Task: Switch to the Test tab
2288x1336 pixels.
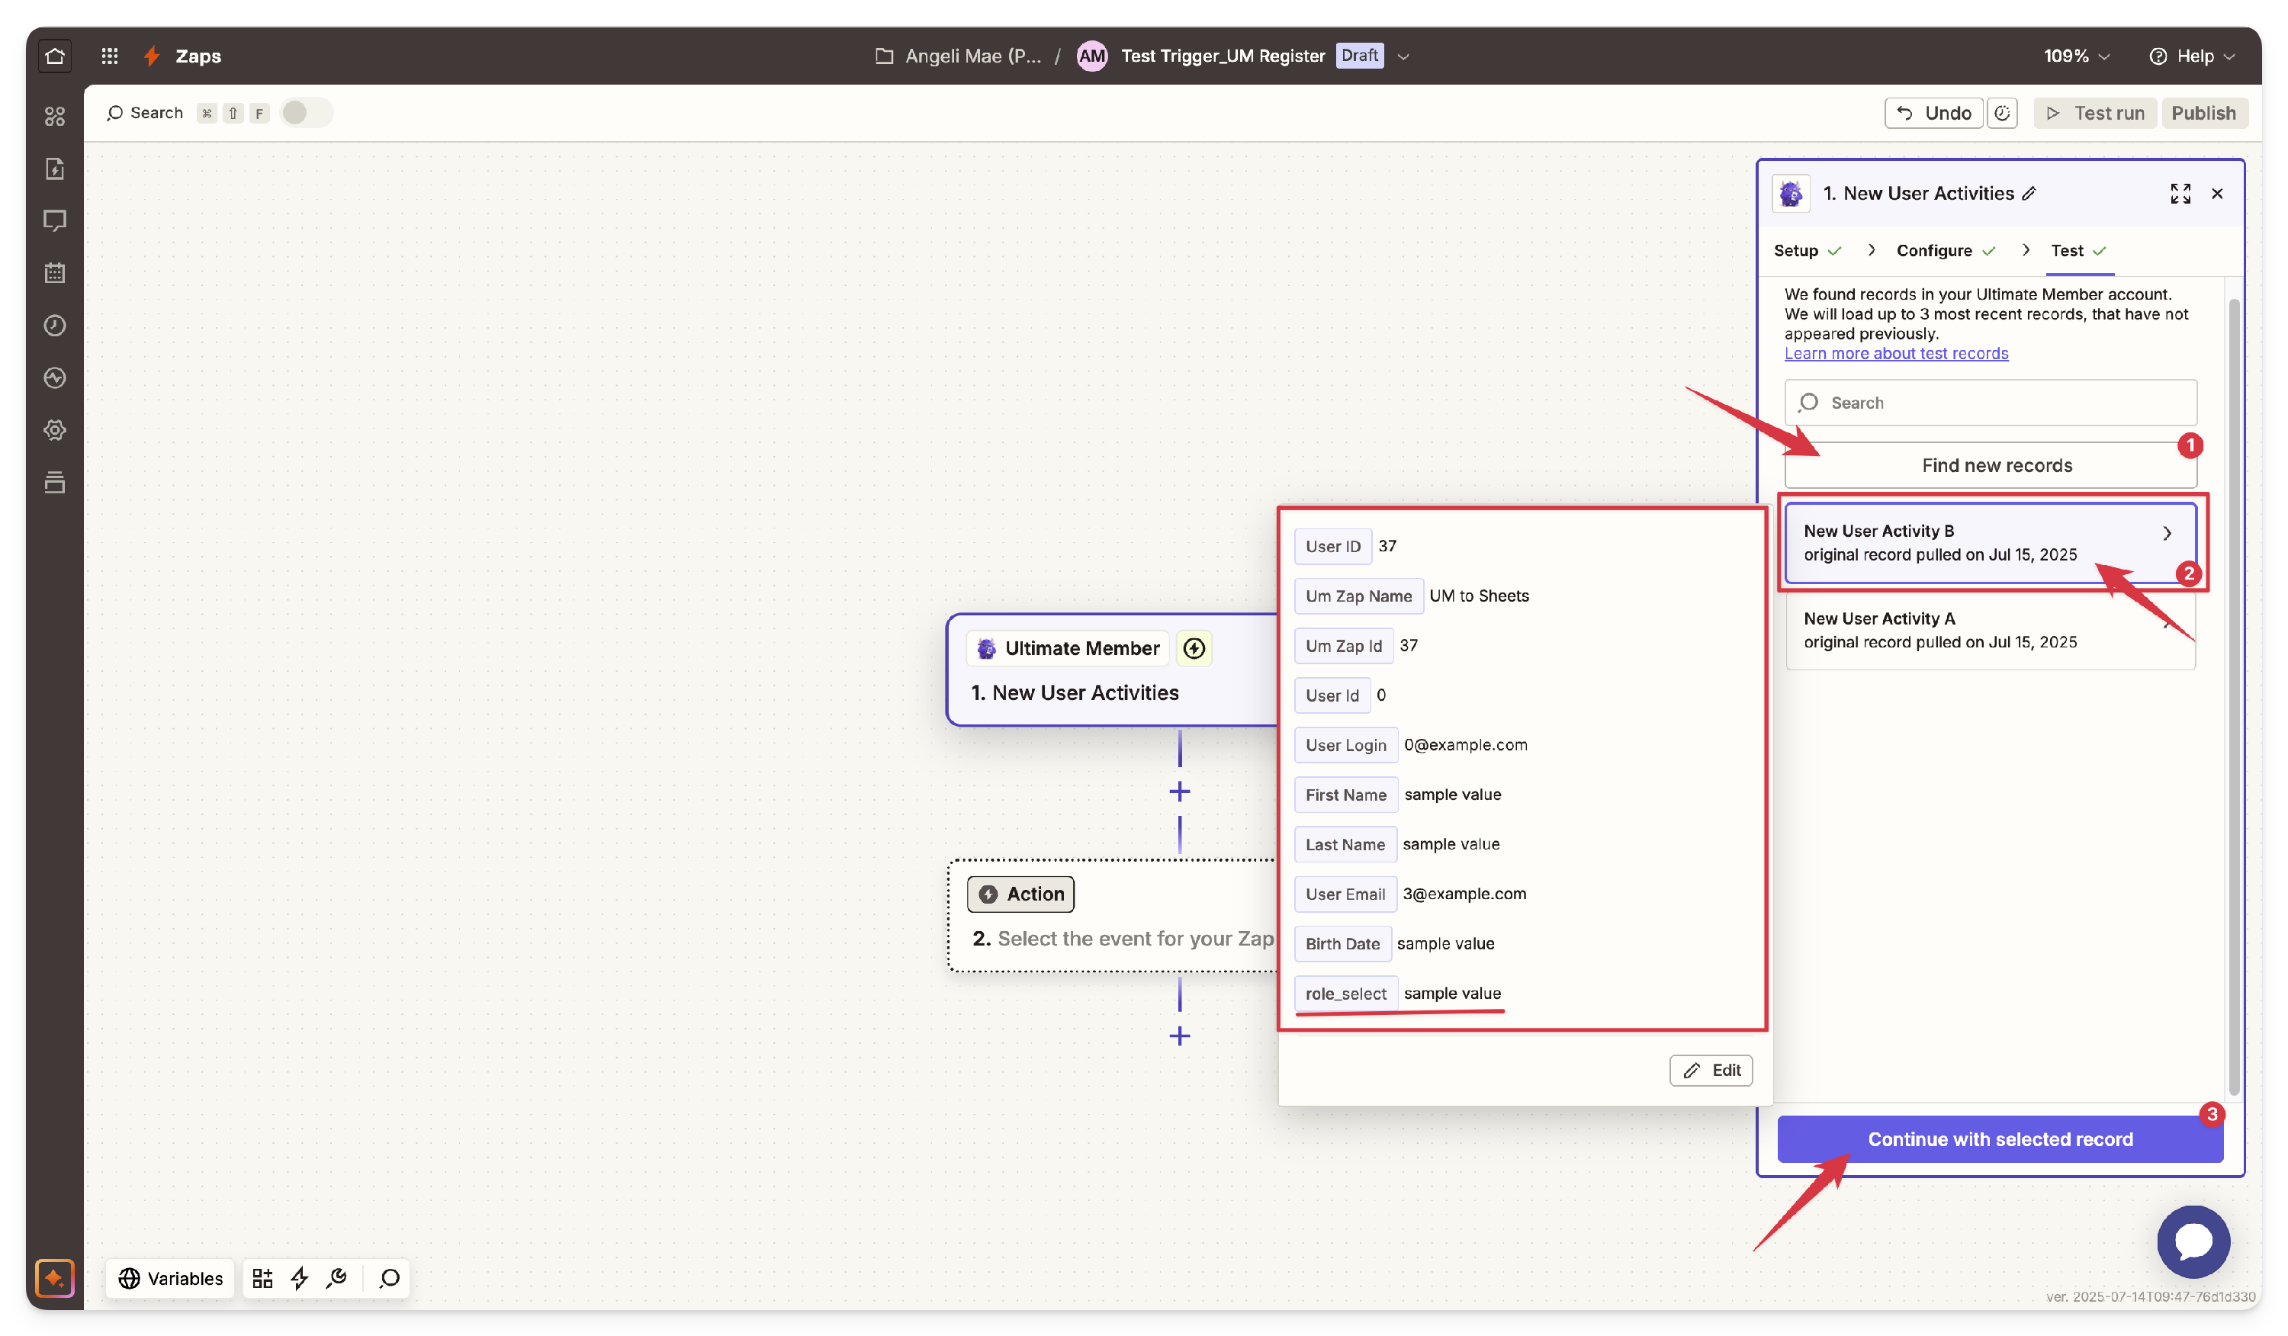Action: click(2078, 250)
